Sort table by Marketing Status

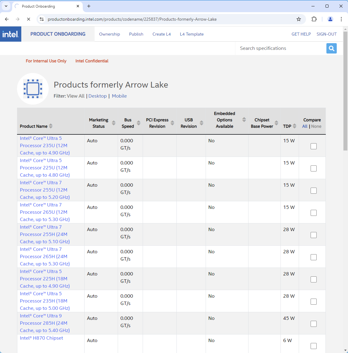coord(113,123)
